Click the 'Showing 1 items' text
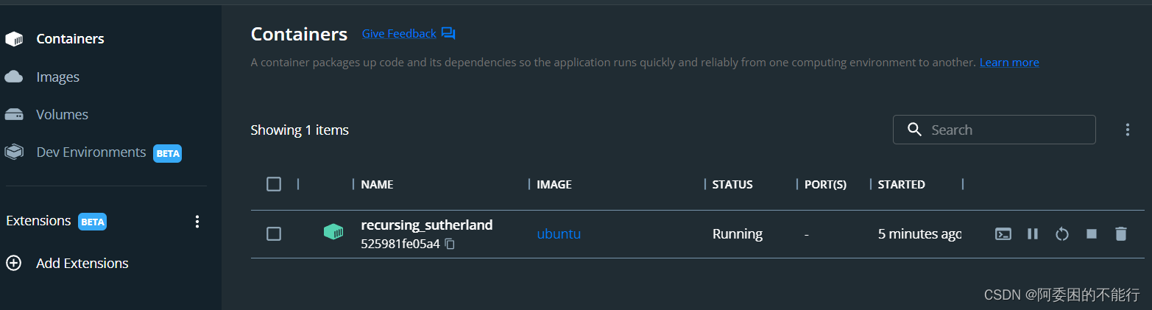 click(x=300, y=130)
